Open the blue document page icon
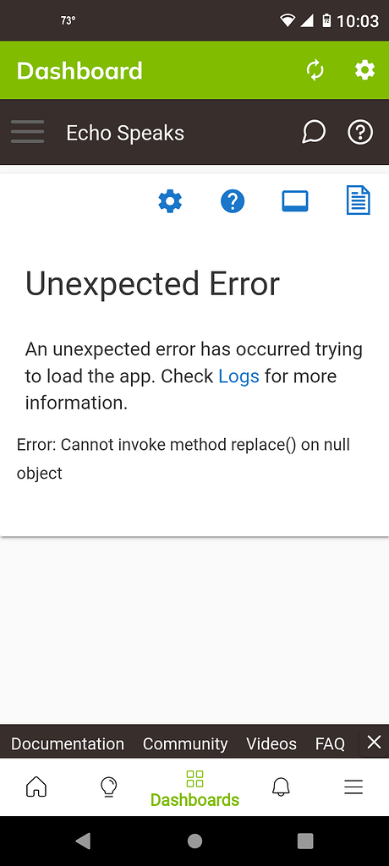Viewport: 389px width, 866px height. coord(358,200)
